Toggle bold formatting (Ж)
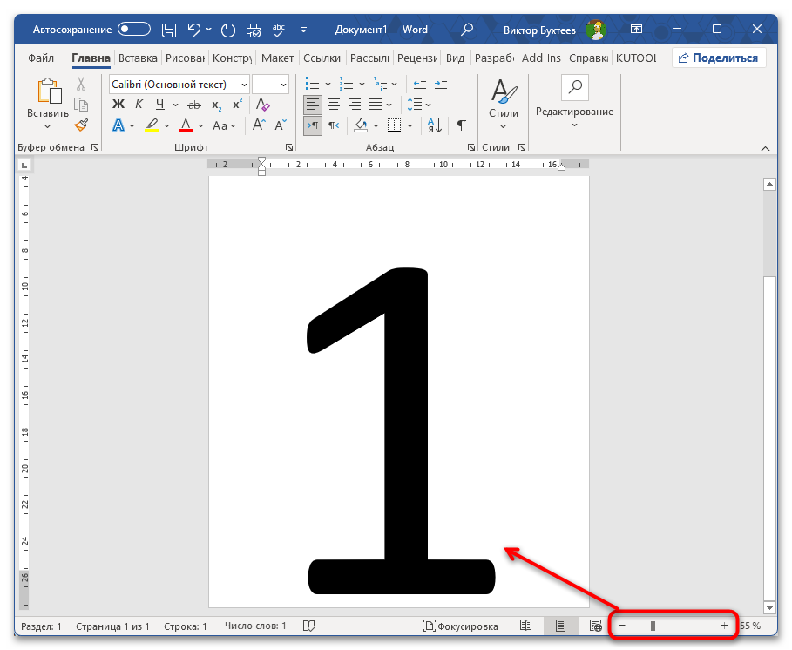 (118, 105)
